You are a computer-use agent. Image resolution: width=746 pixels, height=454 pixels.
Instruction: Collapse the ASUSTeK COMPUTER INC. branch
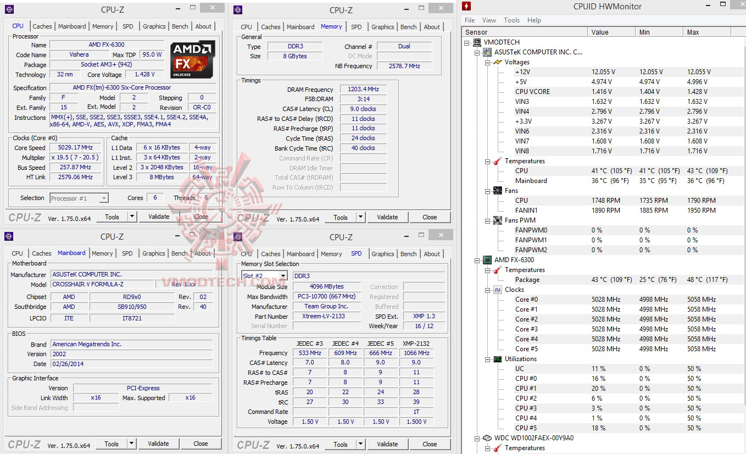(477, 52)
